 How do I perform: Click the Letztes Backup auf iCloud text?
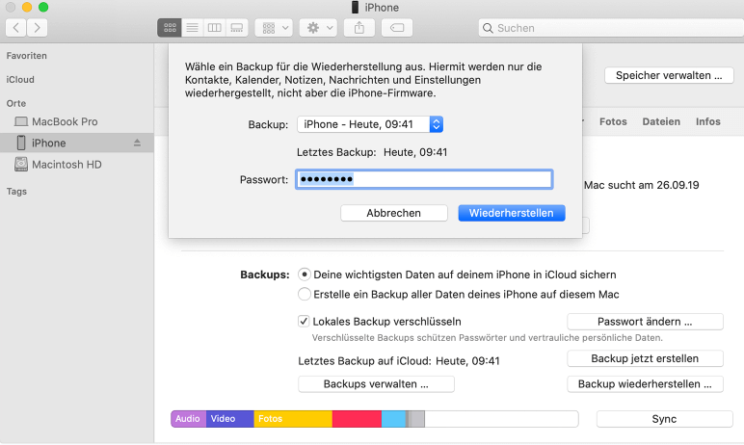(x=399, y=361)
